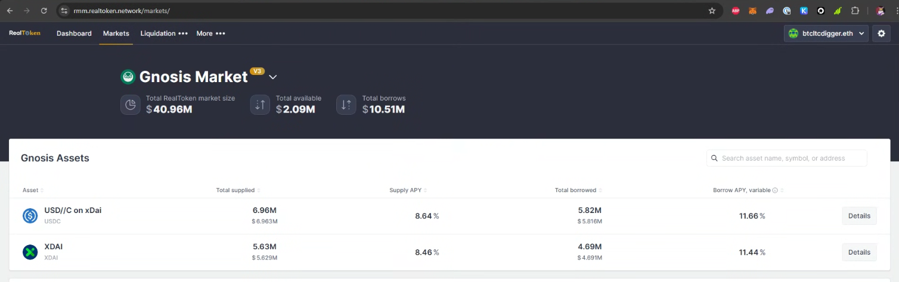Screen dimensions: 899x282
Task: Click the magnifier icon in search box
Action: tap(714, 158)
